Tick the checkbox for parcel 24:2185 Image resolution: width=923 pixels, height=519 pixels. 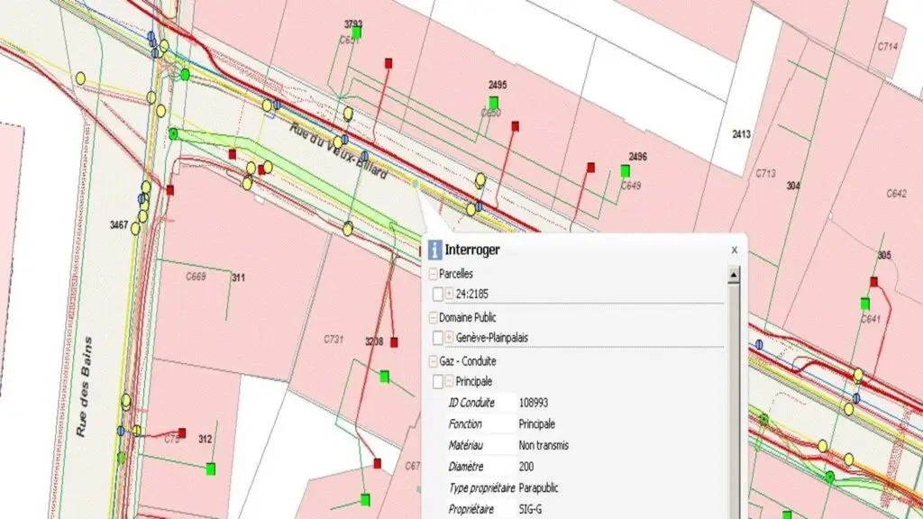(x=437, y=294)
